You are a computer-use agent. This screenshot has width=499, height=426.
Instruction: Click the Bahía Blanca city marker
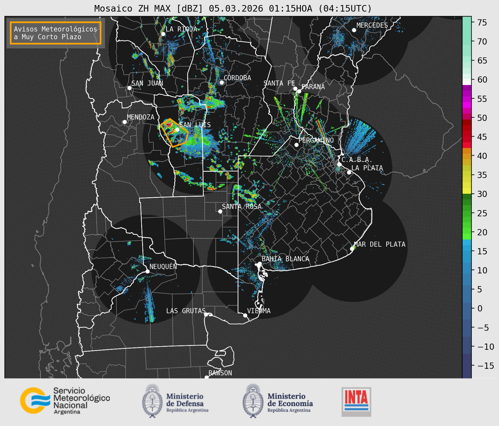point(259,264)
